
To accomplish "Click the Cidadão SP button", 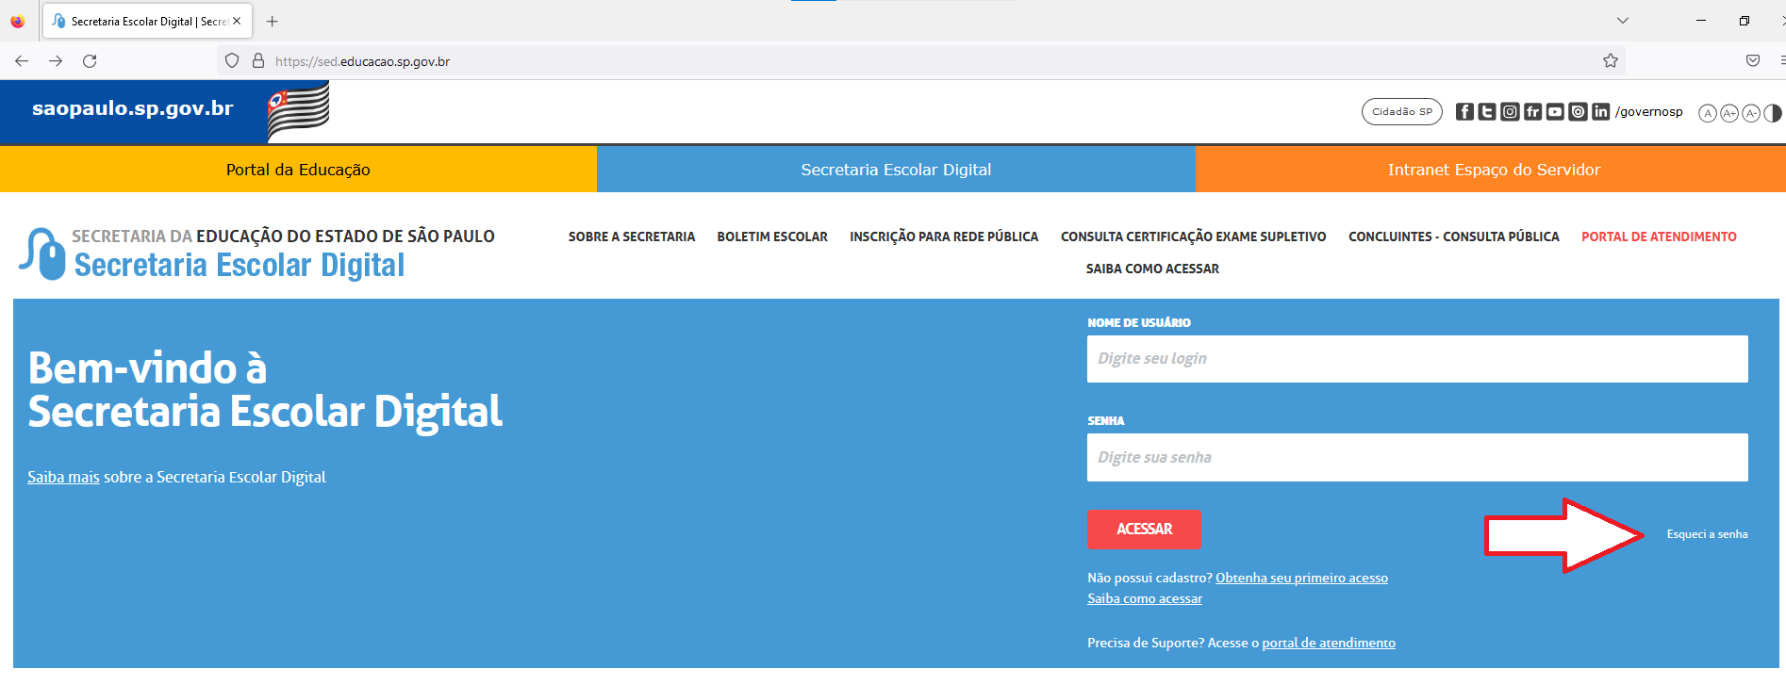I will pyautogui.click(x=1401, y=112).
